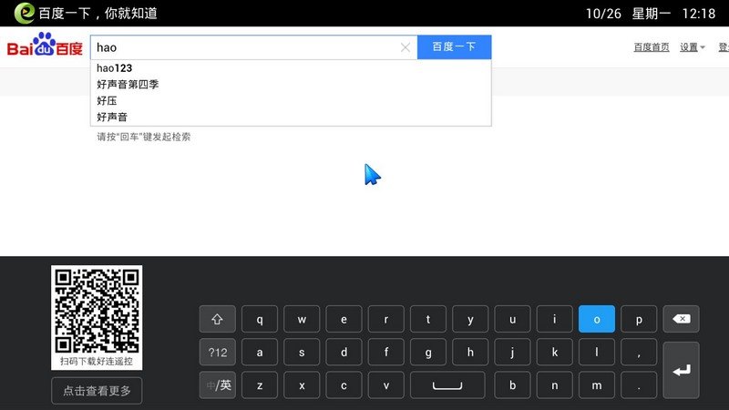
Task: Clear the search box with the X icon
Action: tap(406, 47)
